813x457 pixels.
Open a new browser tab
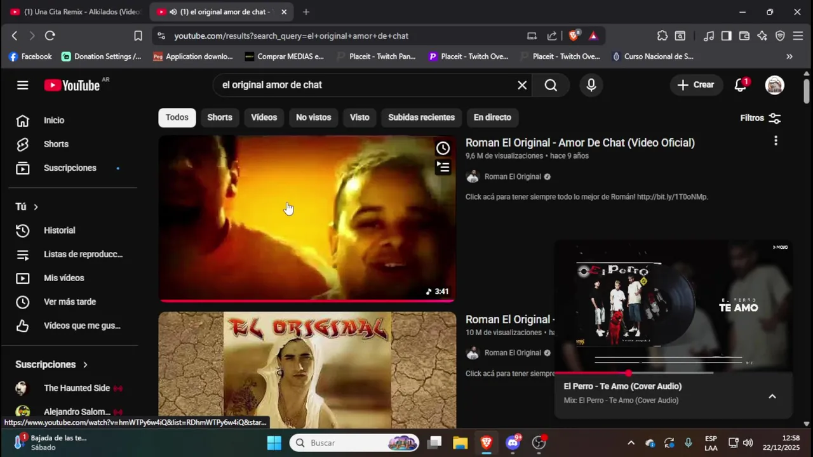[x=306, y=12]
